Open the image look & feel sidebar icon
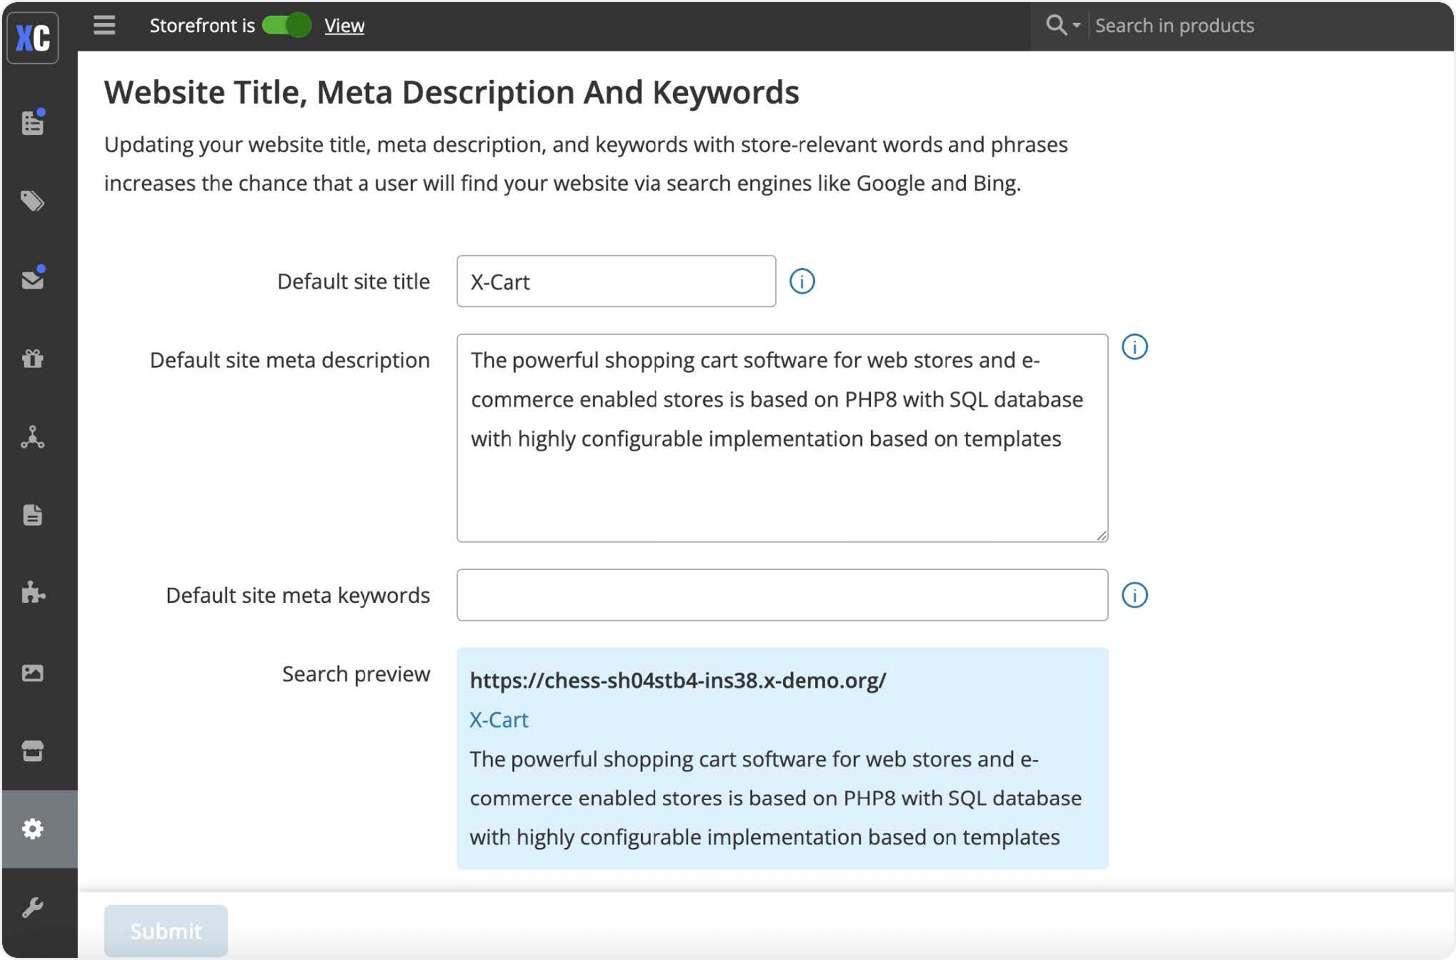The image size is (1456, 960). pos(33,673)
